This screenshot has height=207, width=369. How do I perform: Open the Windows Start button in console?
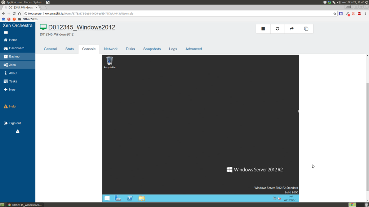tap(107, 198)
